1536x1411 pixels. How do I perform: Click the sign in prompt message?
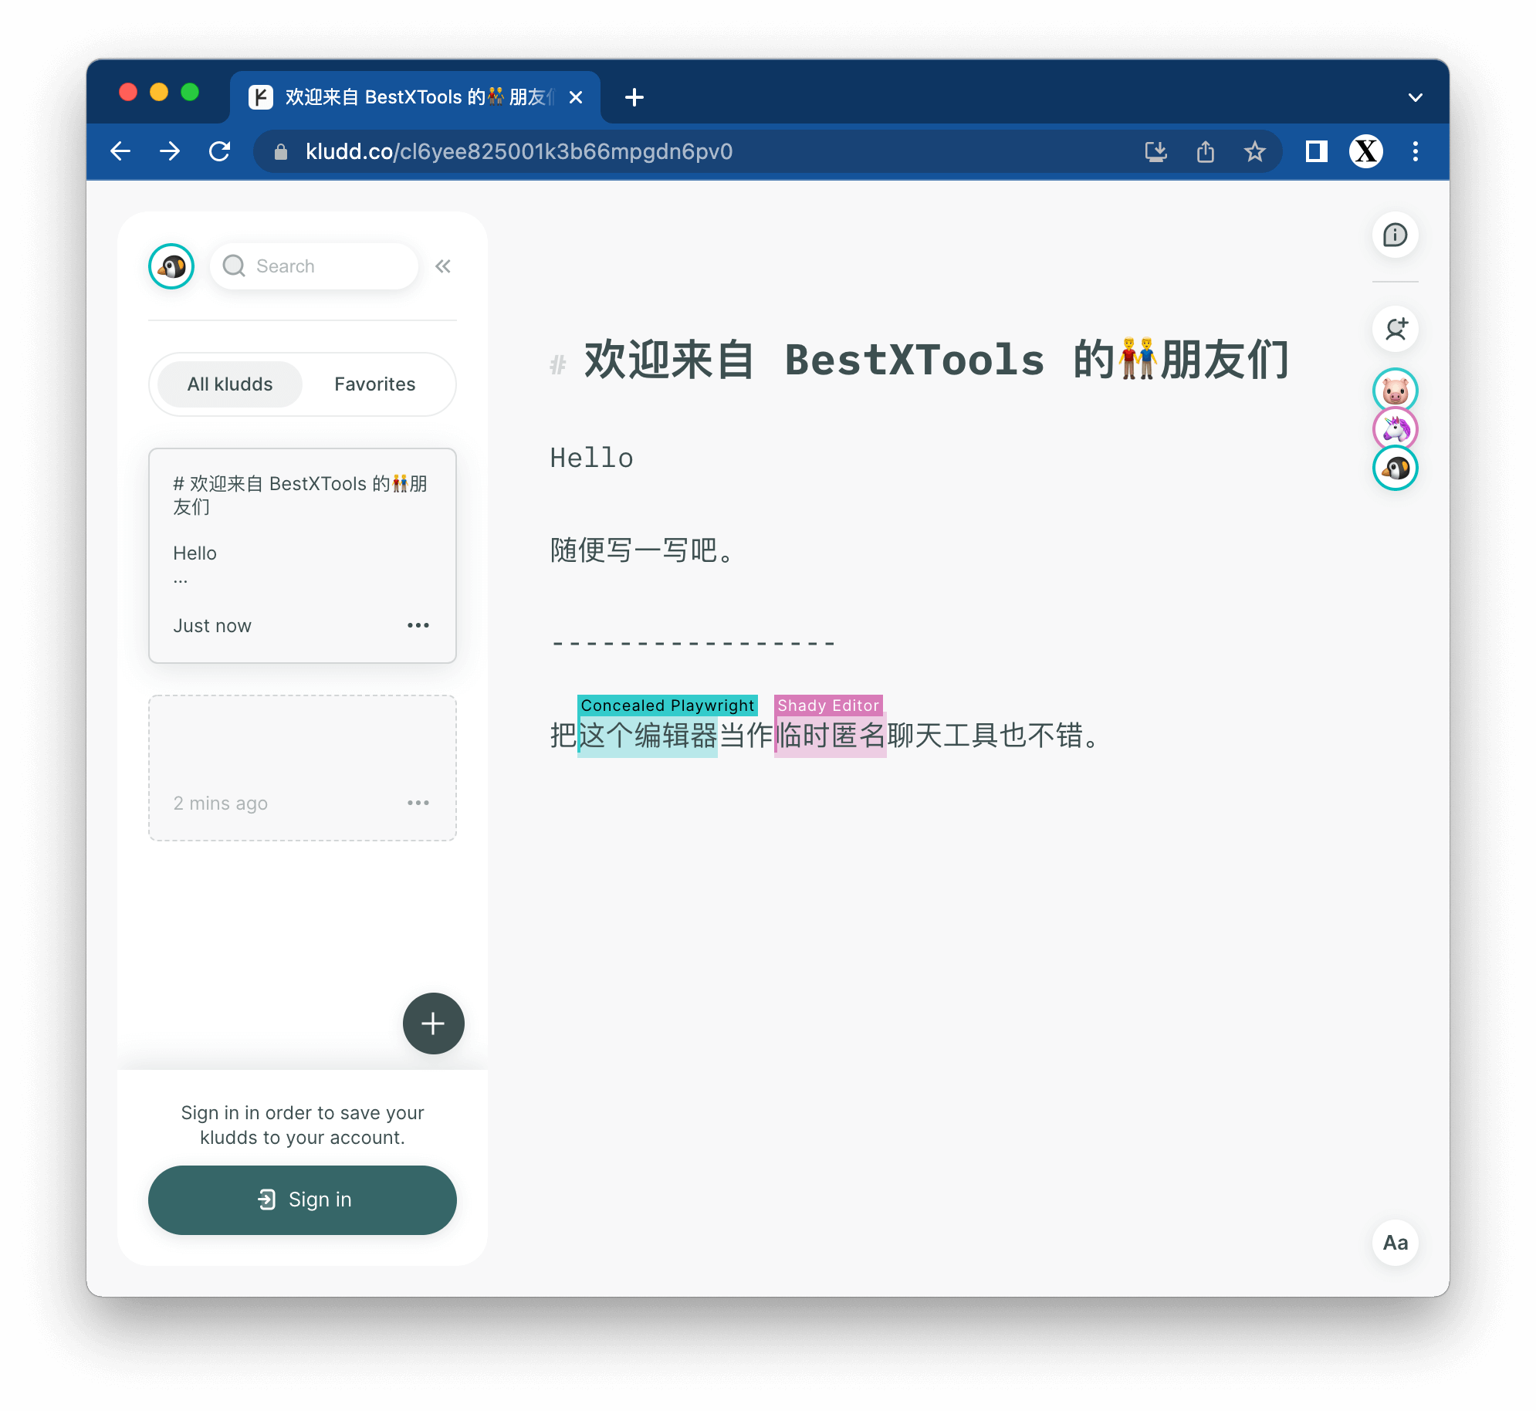point(303,1125)
